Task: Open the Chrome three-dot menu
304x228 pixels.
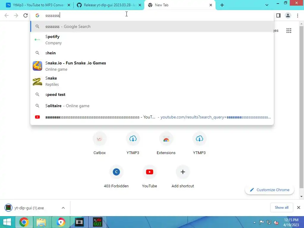Action: [x=297, y=15]
